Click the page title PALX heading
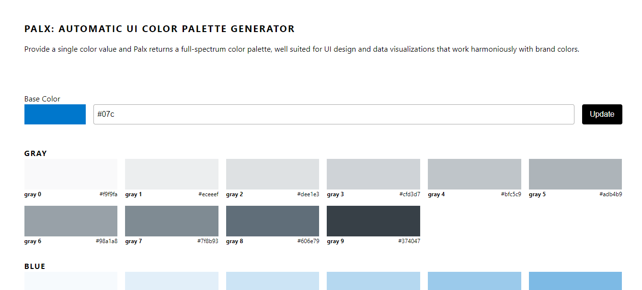The width and height of the screenshot is (642, 290). tap(159, 29)
